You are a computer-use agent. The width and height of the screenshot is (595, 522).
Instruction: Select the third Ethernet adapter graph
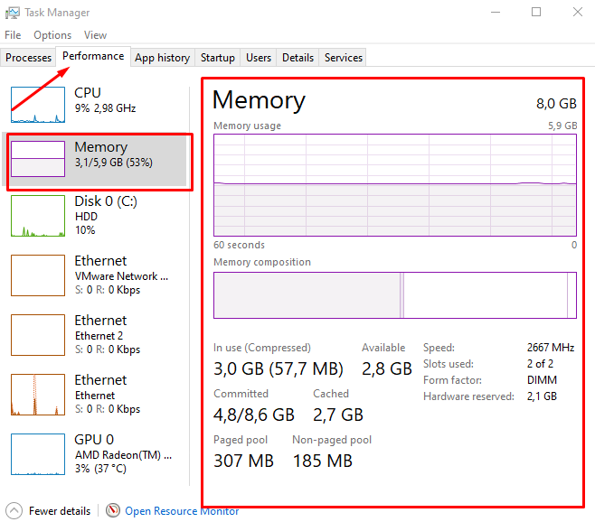[38, 395]
